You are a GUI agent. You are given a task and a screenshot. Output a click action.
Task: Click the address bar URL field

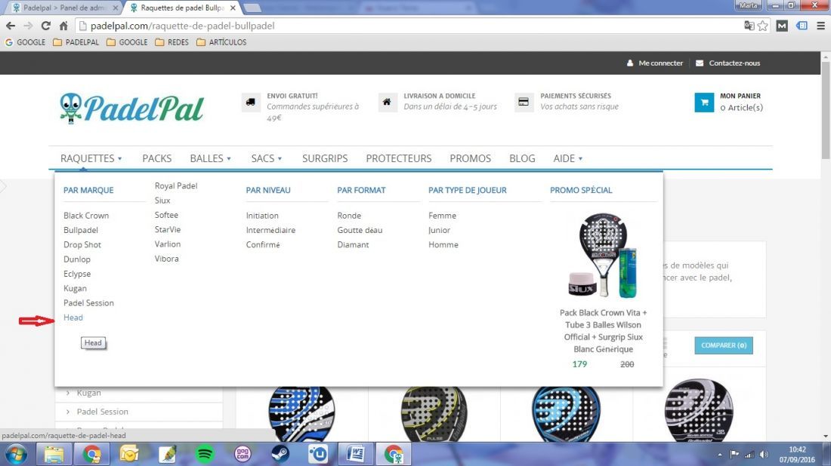click(408, 26)
